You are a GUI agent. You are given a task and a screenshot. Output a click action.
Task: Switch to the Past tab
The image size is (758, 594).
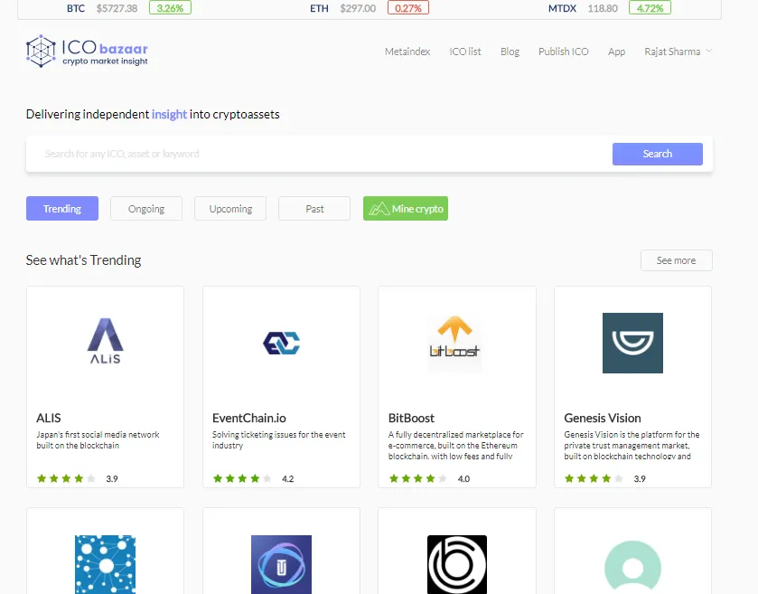click(x=314, y=209)
